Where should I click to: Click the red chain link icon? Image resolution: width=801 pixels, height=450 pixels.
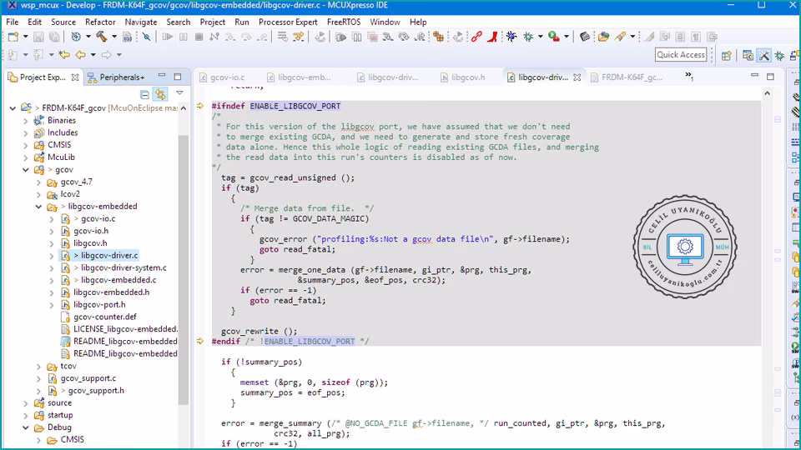point(476,37)
